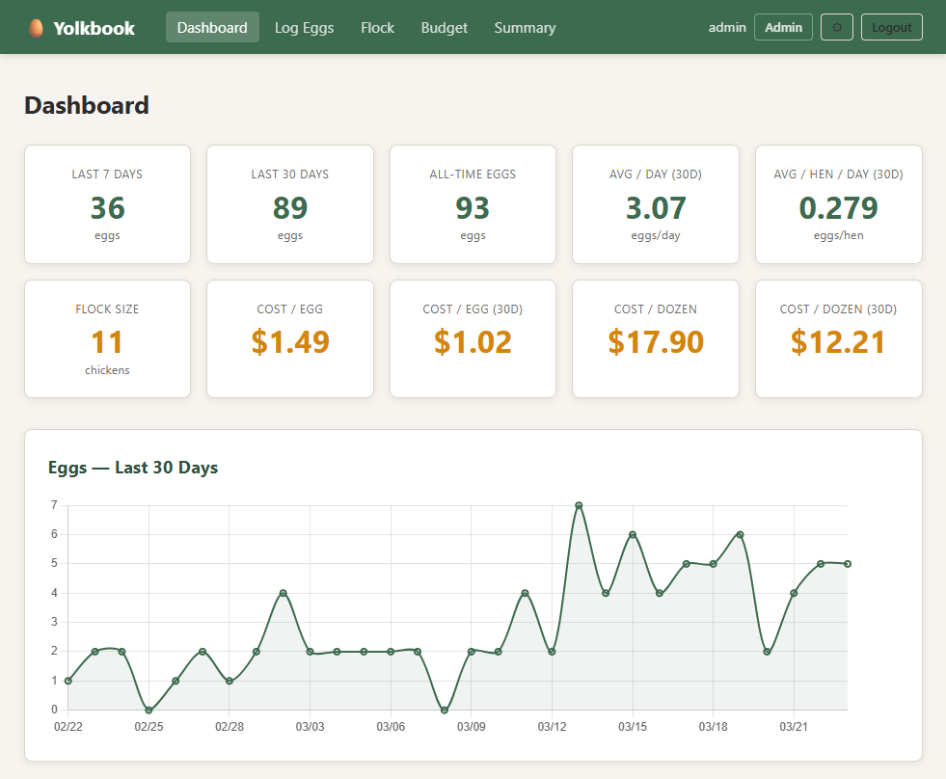Select the Dashboard nav item
Viewport: 946px width, 779px height.
coord(212,27)
